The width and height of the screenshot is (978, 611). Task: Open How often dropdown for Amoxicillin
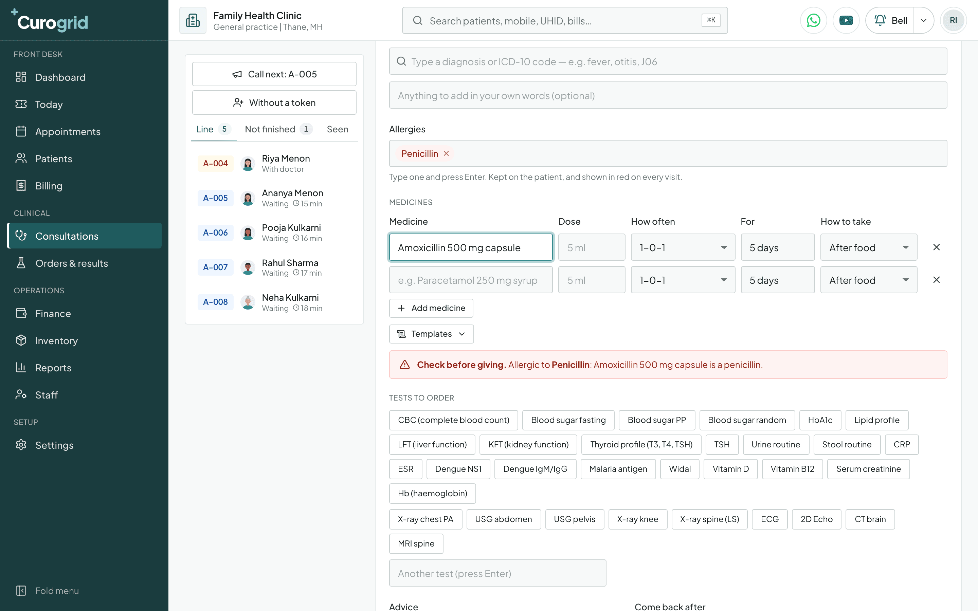[683, 247]
